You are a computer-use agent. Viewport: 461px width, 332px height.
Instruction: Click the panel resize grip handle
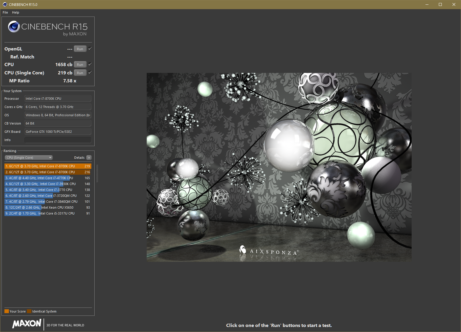coord(97,173)
